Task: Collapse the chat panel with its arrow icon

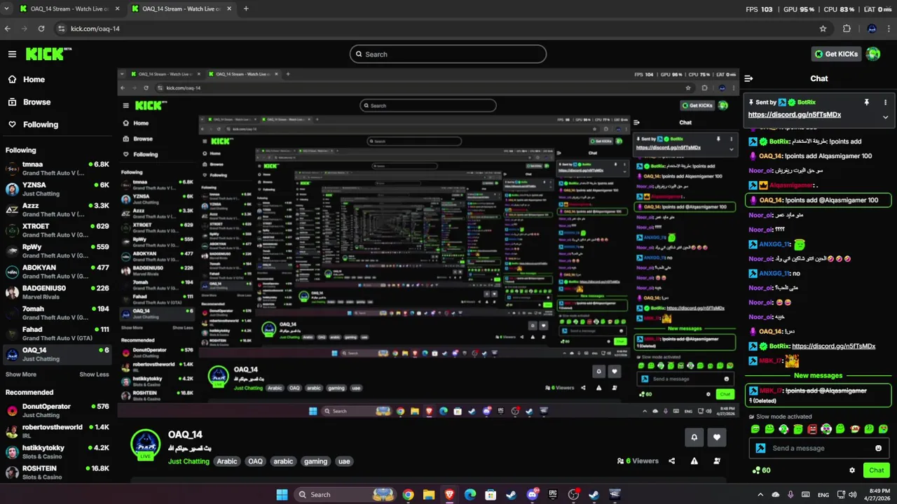Action: 748,78
